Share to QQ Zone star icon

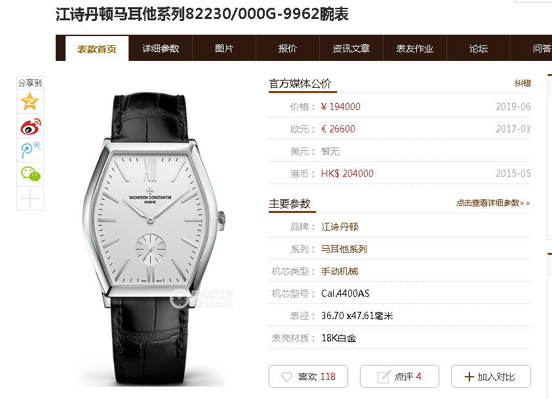[30, 102]
